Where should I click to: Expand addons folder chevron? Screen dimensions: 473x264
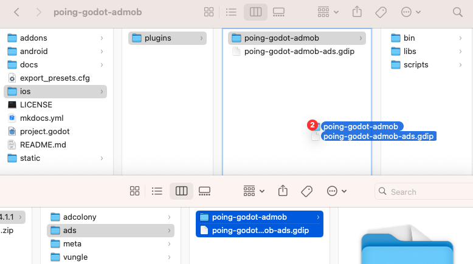click(x=102, y=38)
